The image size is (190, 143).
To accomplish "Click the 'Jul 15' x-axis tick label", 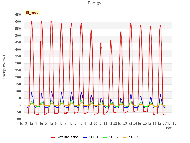I will coord(142,123).
